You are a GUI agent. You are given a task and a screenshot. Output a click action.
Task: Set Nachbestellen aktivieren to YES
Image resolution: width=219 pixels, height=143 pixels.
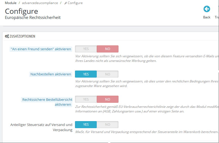pyautogui.click(x=86, y=74)
